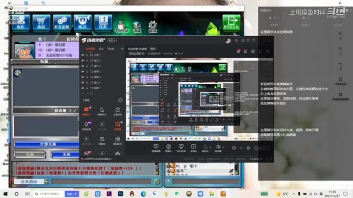Switch to the second scene tab in 直播伴侣
Image resolution: width=353 pixels, height=198 pixels.
click(101, 49)
